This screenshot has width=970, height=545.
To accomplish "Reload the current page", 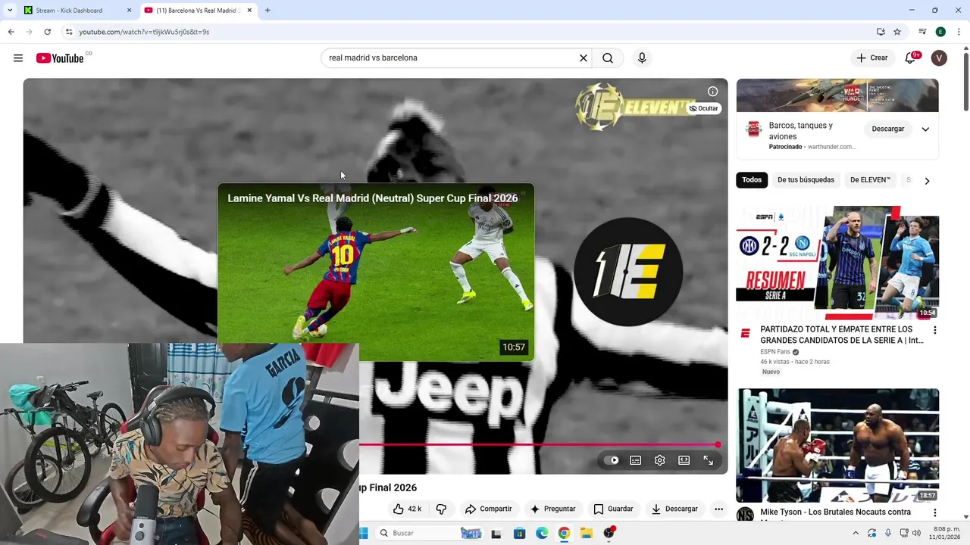I will point(47,32).
